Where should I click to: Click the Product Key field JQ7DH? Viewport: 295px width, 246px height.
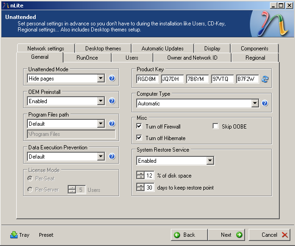173,79
